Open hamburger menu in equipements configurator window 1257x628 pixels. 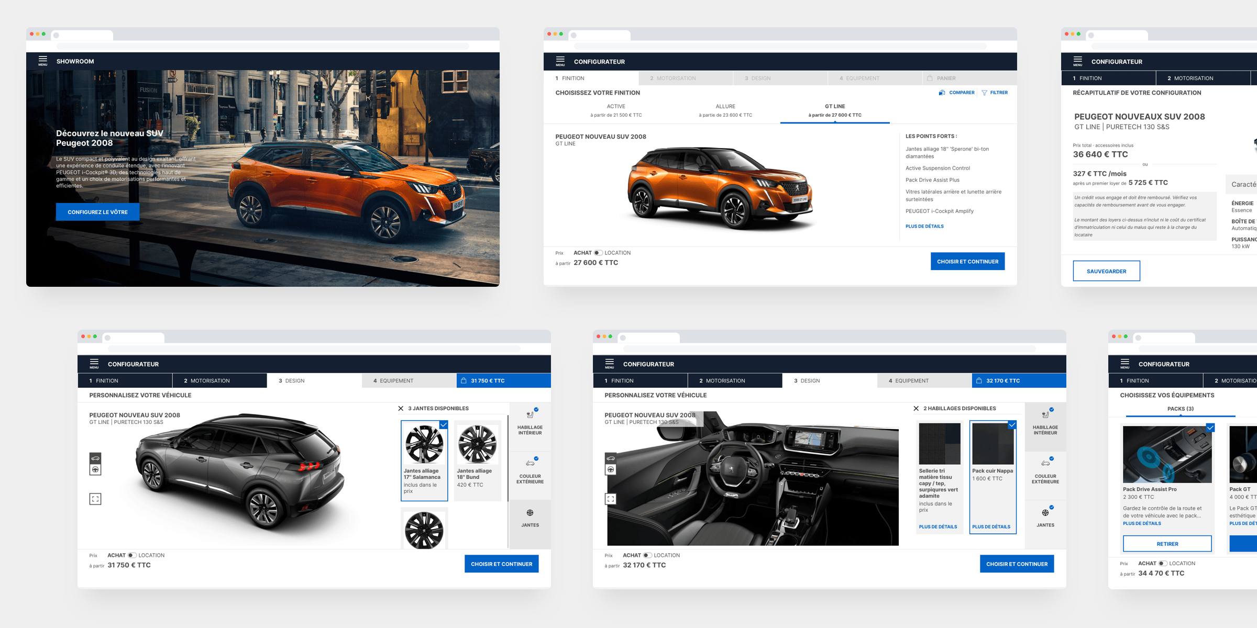pos(1125,364)
